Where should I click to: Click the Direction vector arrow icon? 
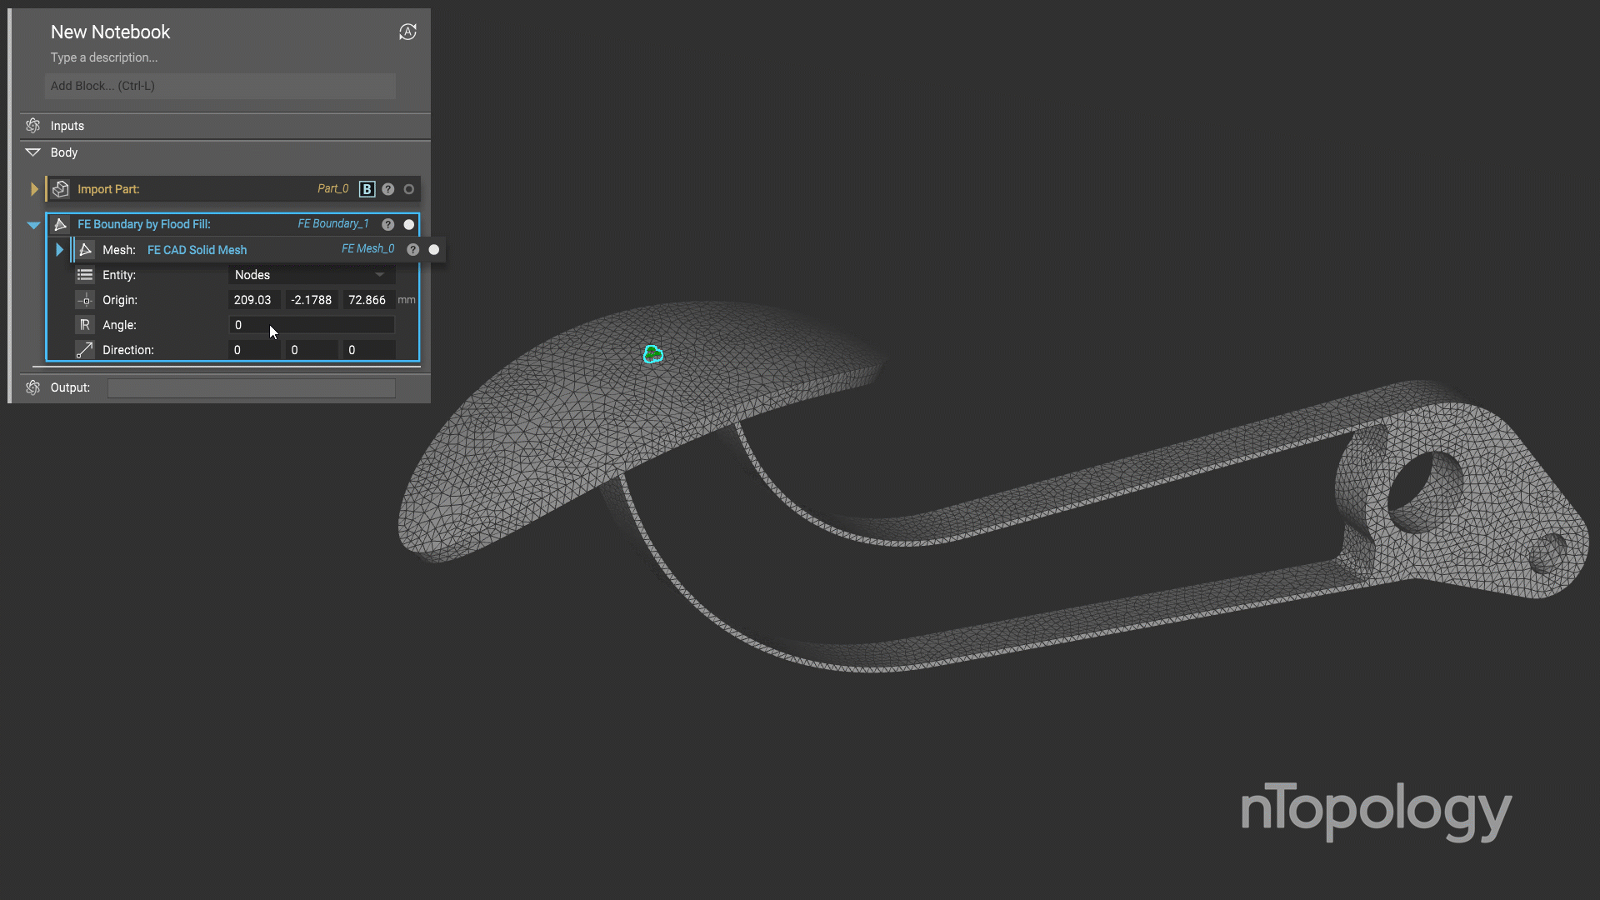(x=85, y=350)
